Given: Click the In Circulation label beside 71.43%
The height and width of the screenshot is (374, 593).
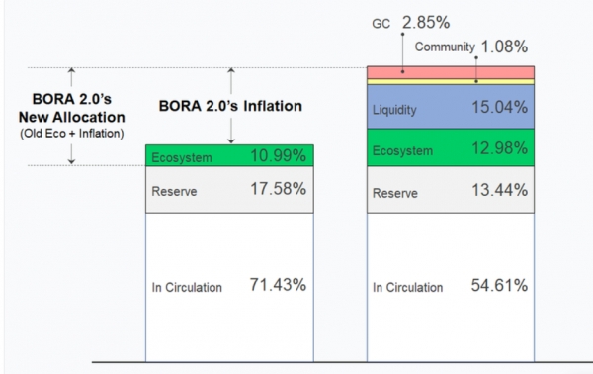Looking at the screenshot, I should coord(187,287).
